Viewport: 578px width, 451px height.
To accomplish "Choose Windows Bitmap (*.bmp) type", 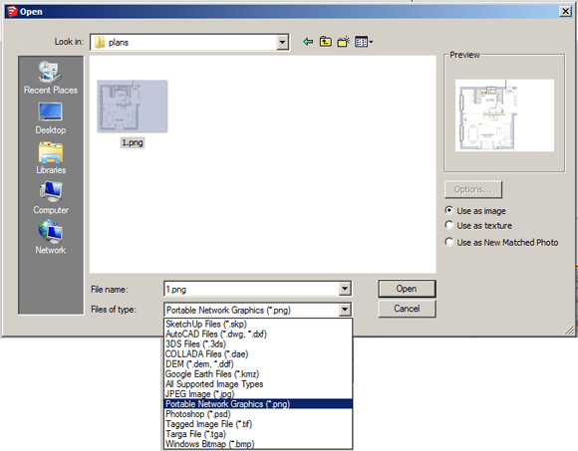I will click(258, 444).
